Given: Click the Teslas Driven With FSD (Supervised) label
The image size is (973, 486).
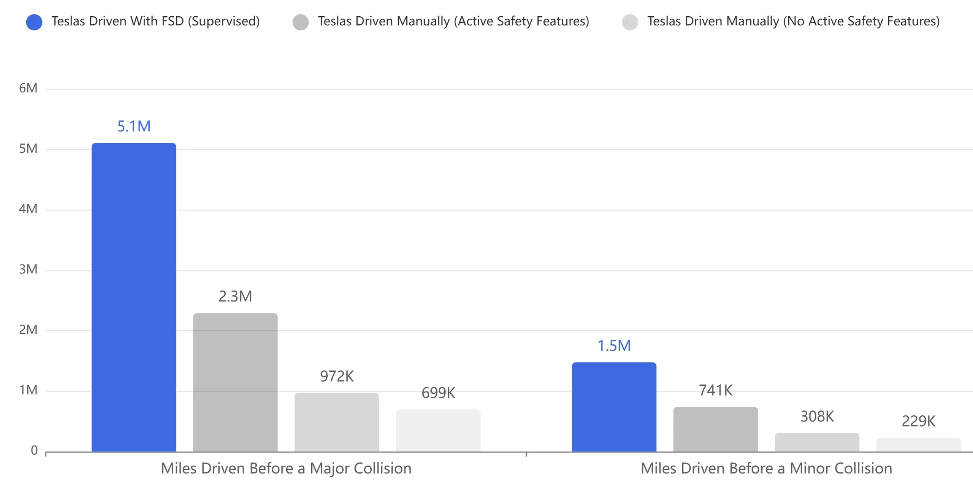Looking at the screenshot, I should click(x=155, y=21).
